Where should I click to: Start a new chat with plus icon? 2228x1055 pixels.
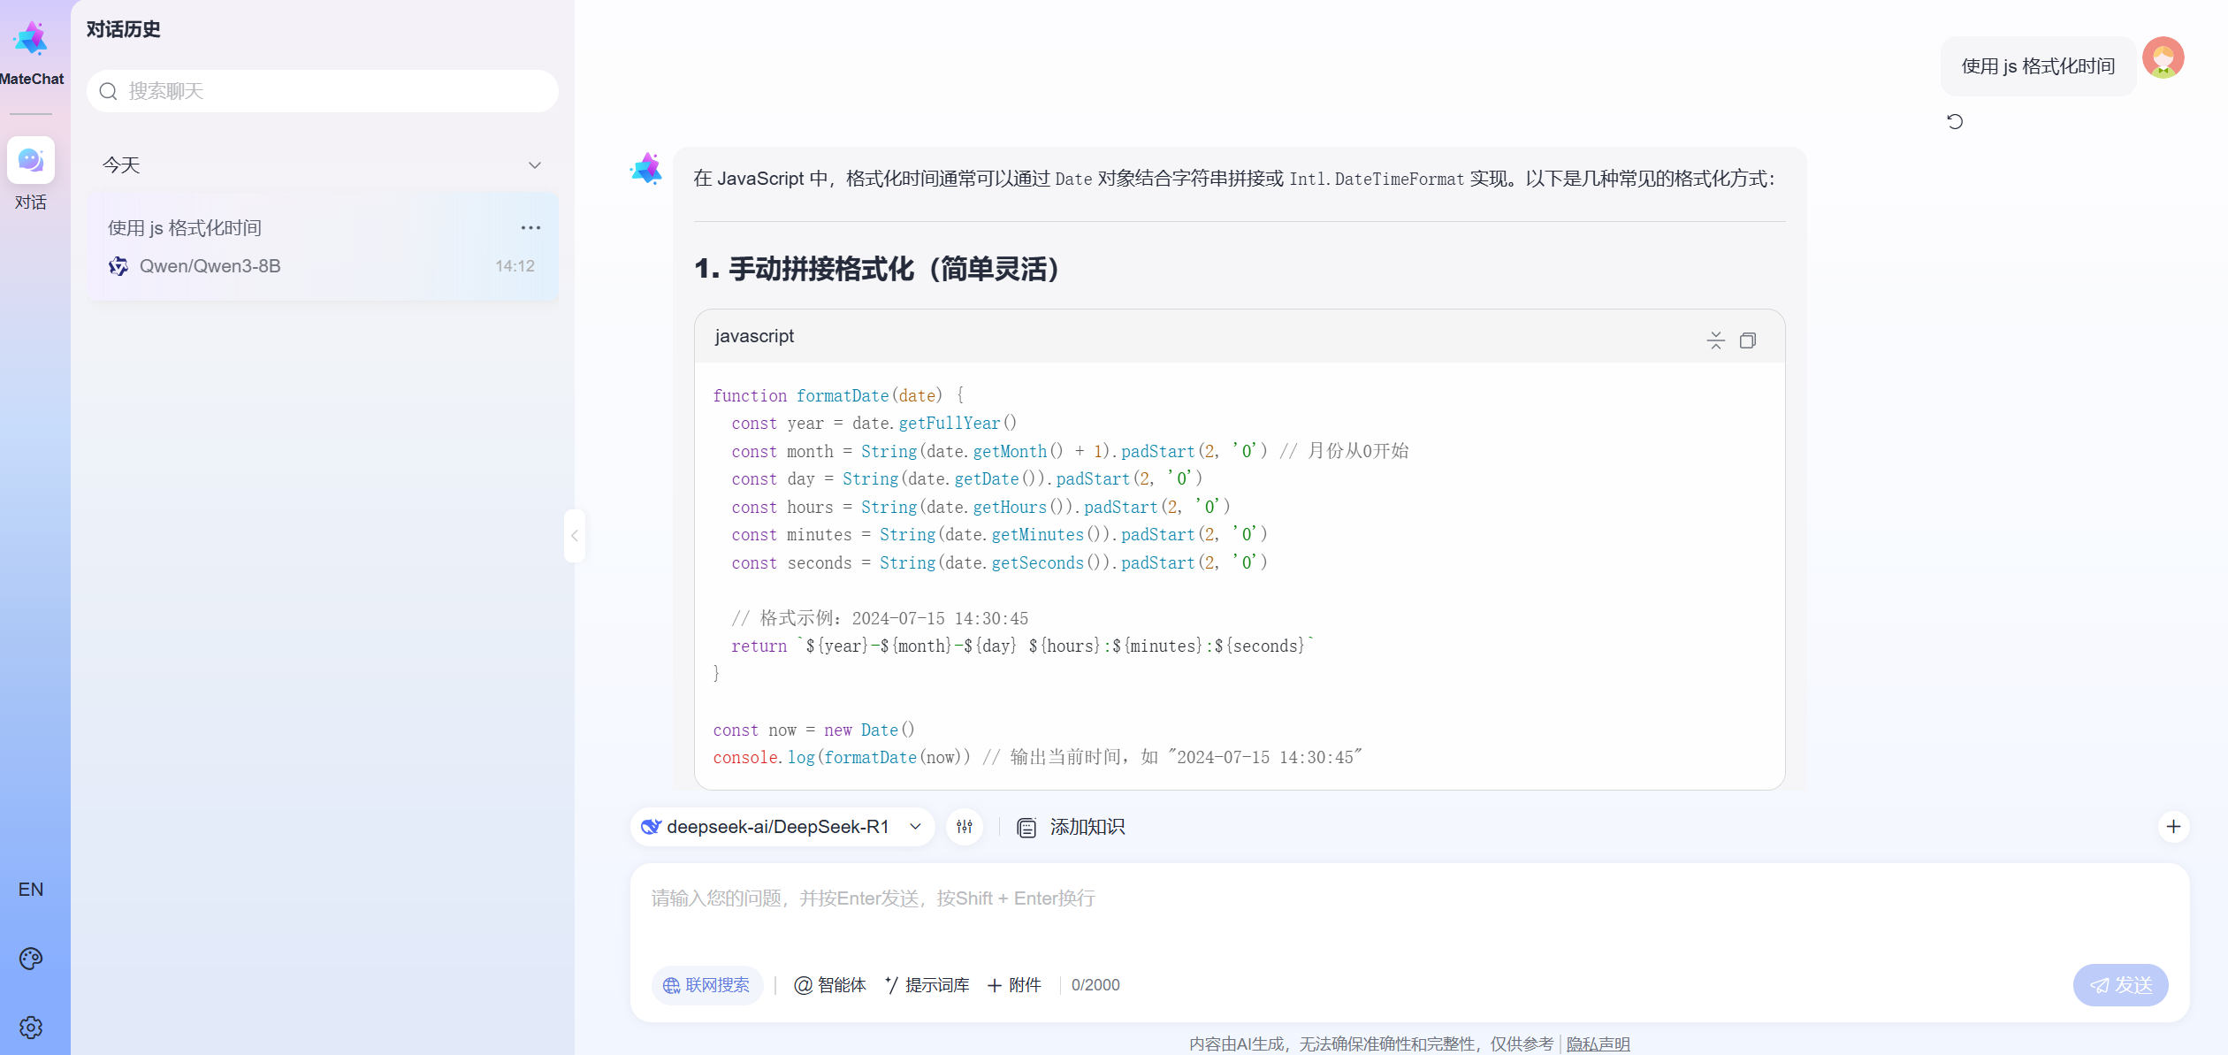click(x=2174, y=827)
